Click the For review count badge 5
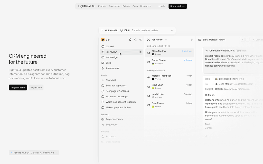263x164 pixels. click(x=140, y=52)
